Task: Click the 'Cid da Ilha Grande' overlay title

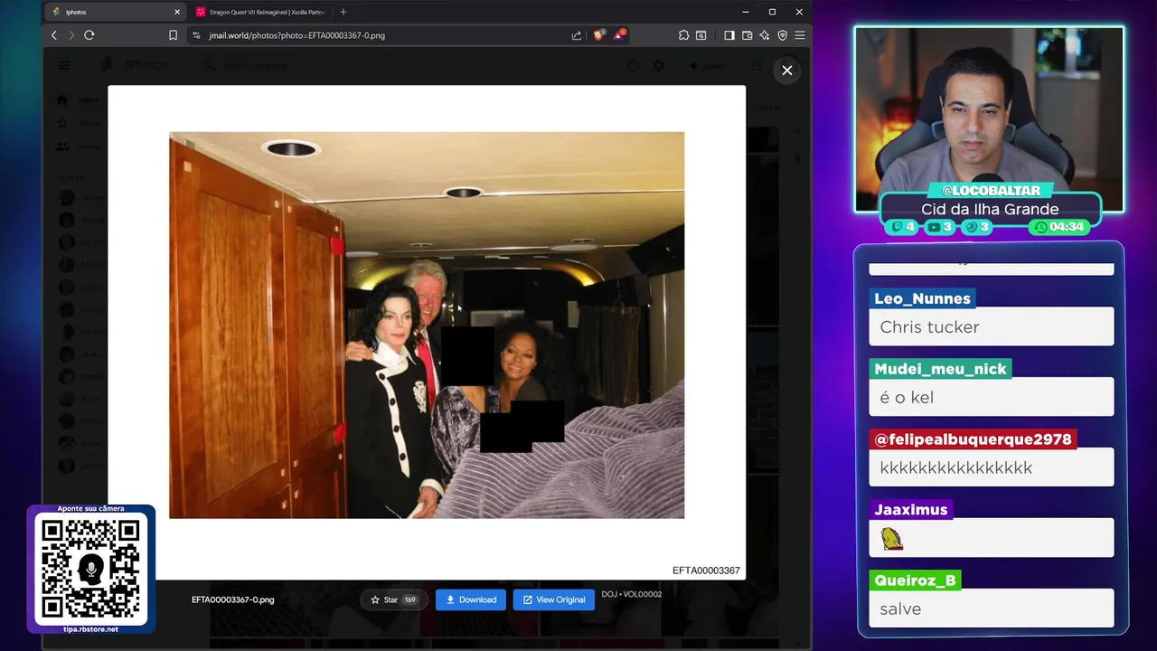Action: [990, 209]
